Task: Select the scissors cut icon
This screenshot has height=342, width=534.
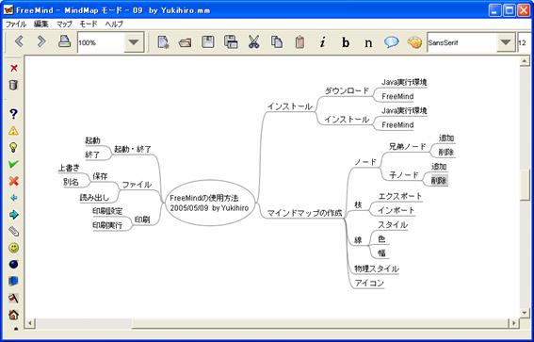Action: coord(253,41)
